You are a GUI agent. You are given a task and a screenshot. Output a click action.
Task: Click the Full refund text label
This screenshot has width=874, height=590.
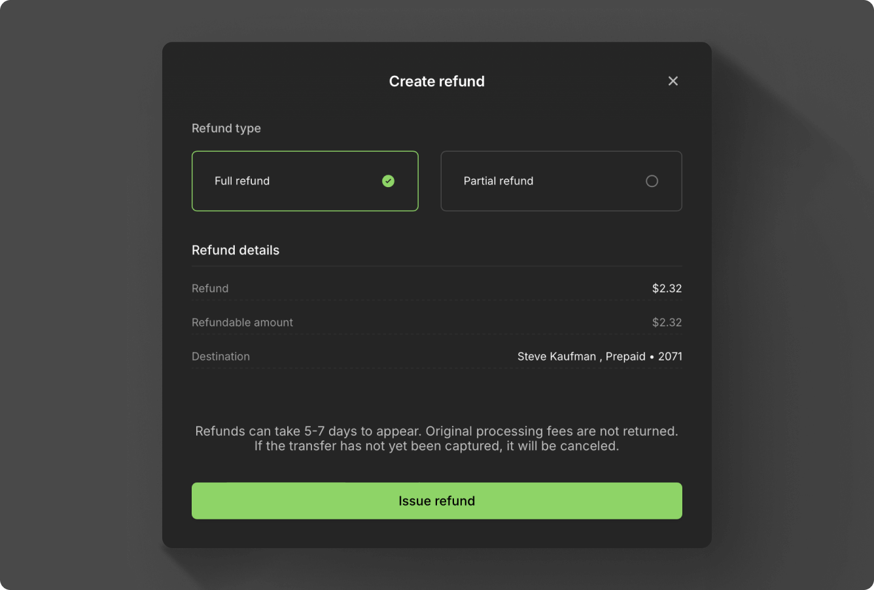[242, 181]
